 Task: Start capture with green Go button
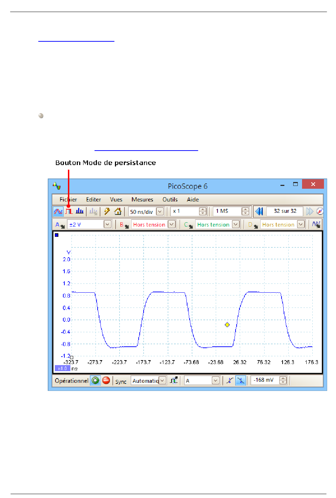pos(95,380)
